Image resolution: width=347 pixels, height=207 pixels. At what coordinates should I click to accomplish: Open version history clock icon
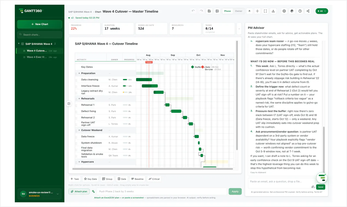pyautogui.click(x=300, y=11)
